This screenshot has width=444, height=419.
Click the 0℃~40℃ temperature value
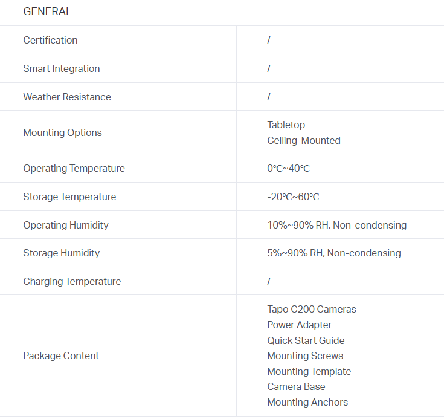click(x=288, y=168)
